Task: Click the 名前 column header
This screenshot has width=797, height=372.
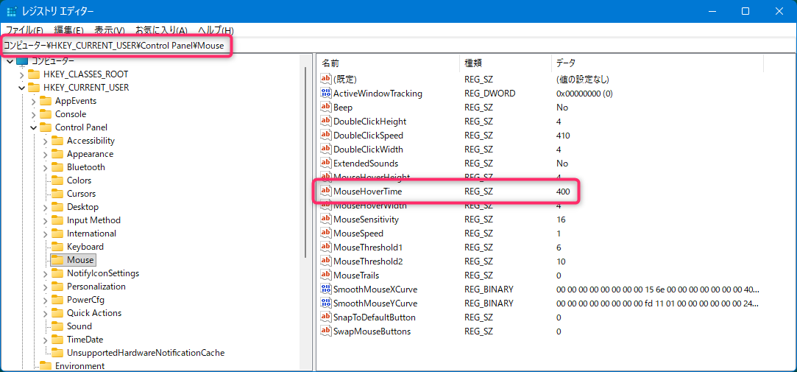Action: point(331,63)
